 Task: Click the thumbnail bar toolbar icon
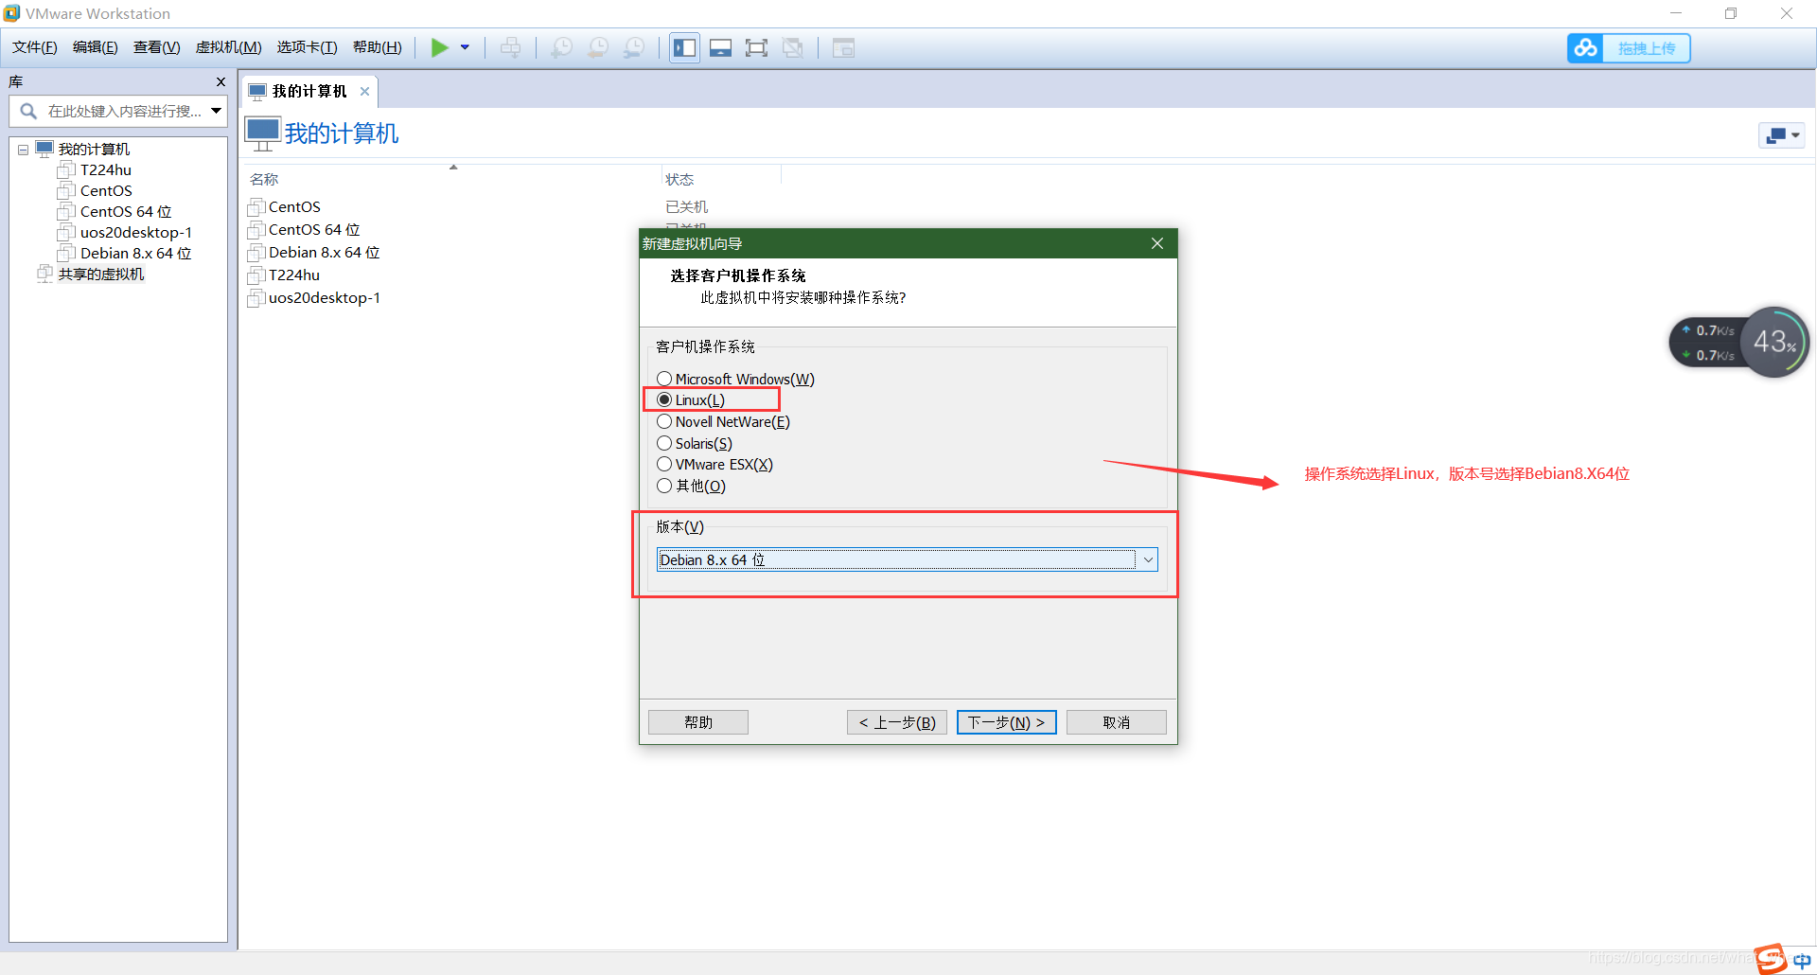point(720,47)
